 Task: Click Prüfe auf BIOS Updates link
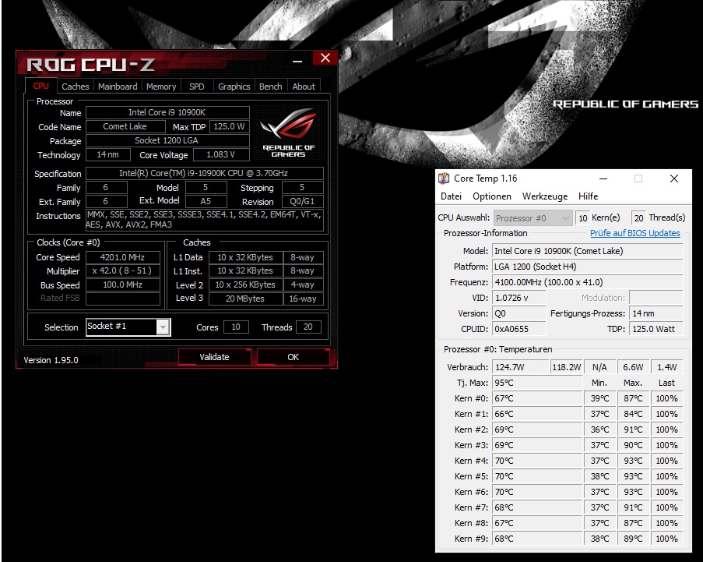pyautogui.click(x=634, y=233)
